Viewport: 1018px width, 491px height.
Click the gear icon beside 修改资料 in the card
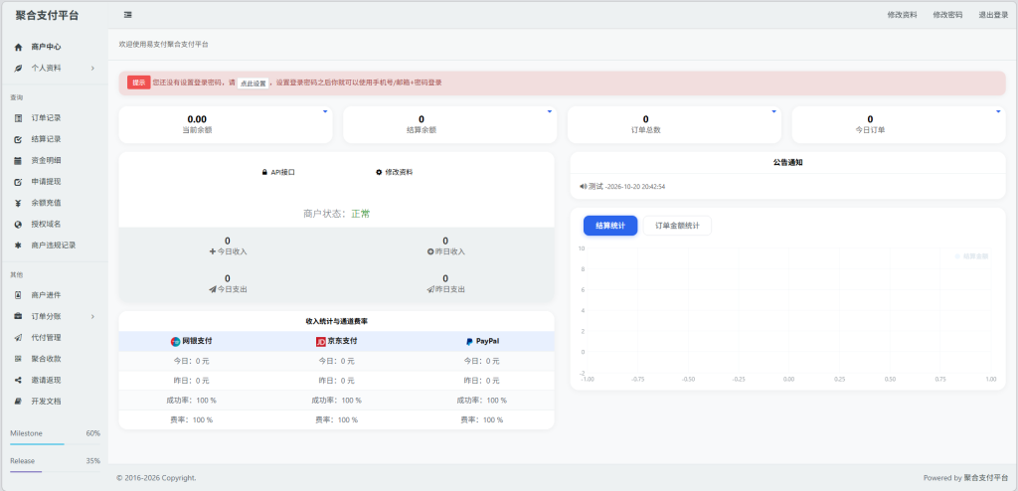[x=379, y=172]
